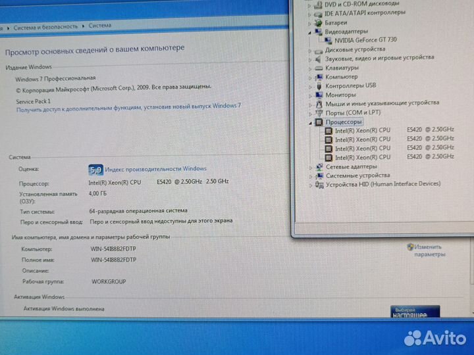Click the Service Pack 1 text
This screenshot has width=474, height=355.
34,101
